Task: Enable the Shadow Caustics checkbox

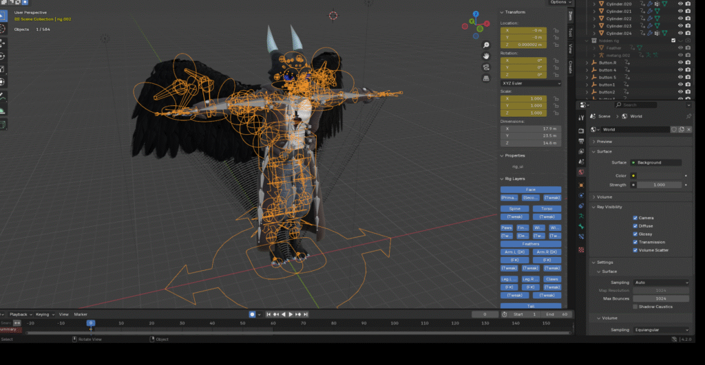Action: (x=635, y=307)
